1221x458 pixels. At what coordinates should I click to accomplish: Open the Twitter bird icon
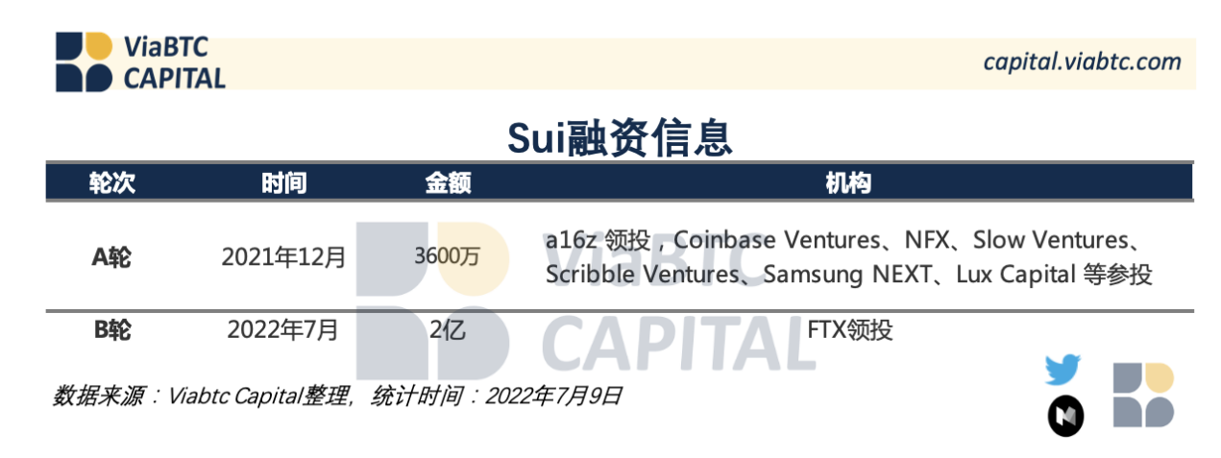(x=1062, y=370)
